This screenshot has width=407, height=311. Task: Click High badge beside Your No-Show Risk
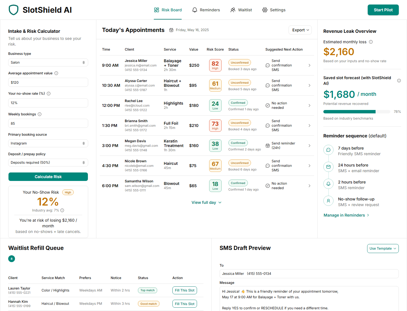click(68, 193)
